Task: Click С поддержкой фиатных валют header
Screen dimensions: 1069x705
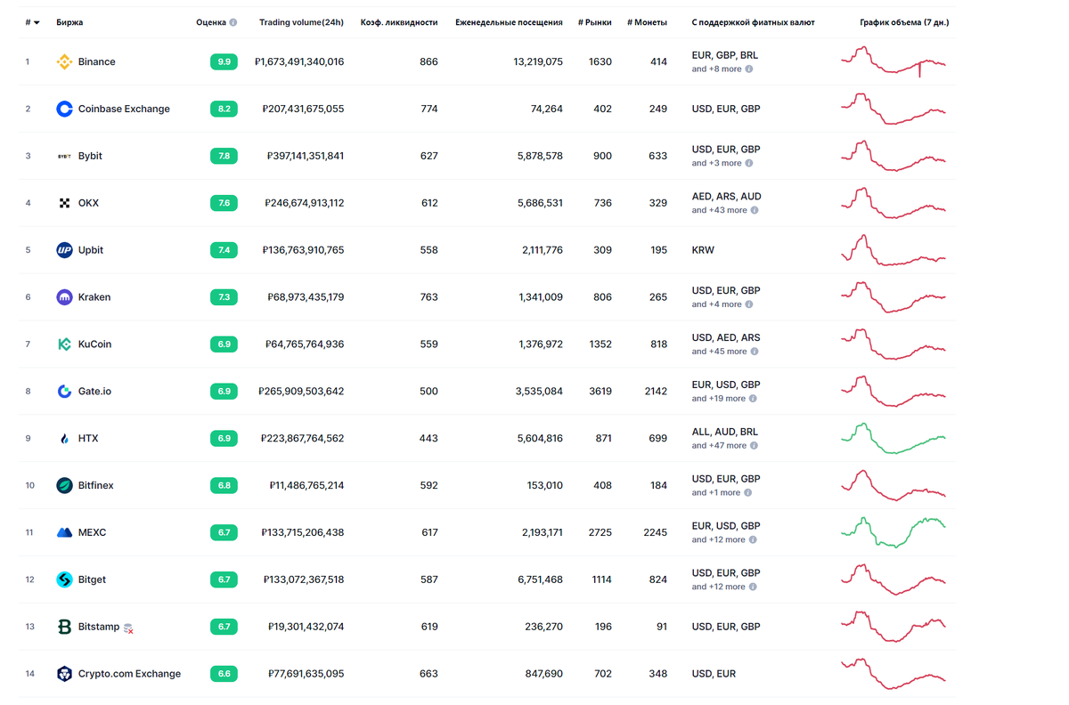Action: point(753,22)
